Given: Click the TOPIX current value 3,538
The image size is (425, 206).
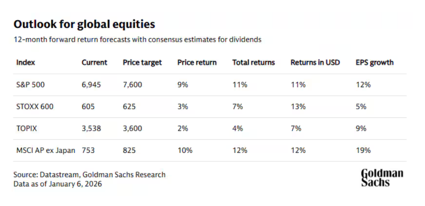Looking at the screenshot, I should click(x=91, y=128).
